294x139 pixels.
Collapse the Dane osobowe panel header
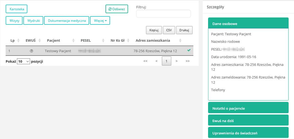(x=248, y=23)
